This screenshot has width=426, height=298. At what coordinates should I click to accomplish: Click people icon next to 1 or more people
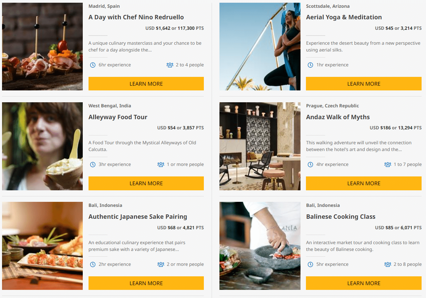pos(161,165)
